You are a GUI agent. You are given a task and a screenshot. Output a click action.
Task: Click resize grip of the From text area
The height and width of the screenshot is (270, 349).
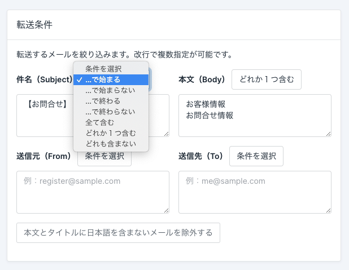[166, 210]
